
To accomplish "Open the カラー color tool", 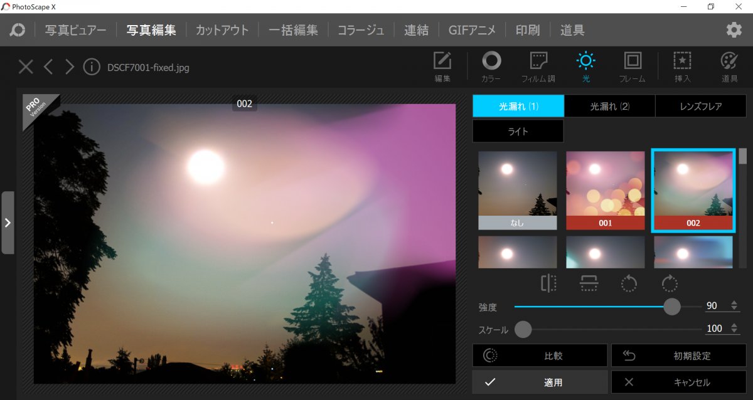I will click(491, 66).
